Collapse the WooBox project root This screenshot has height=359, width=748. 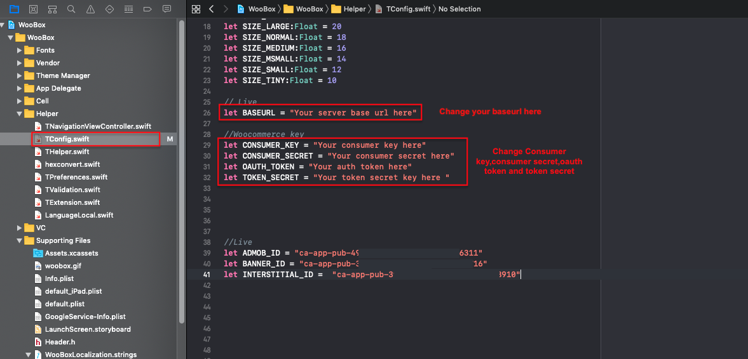pyautogui.click(x=3, y=25)
